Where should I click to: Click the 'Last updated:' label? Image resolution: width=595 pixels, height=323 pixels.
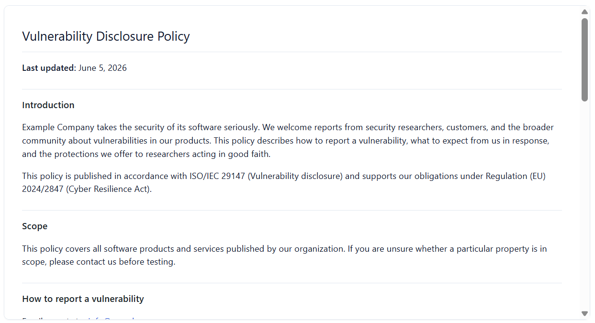point(49,68)
